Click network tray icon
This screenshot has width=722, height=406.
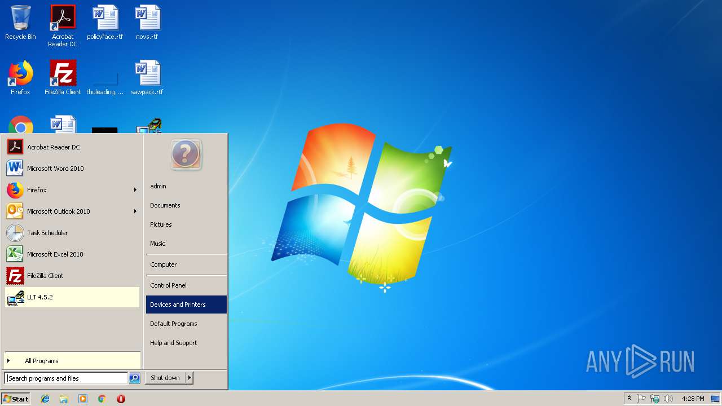pos(655,399)
